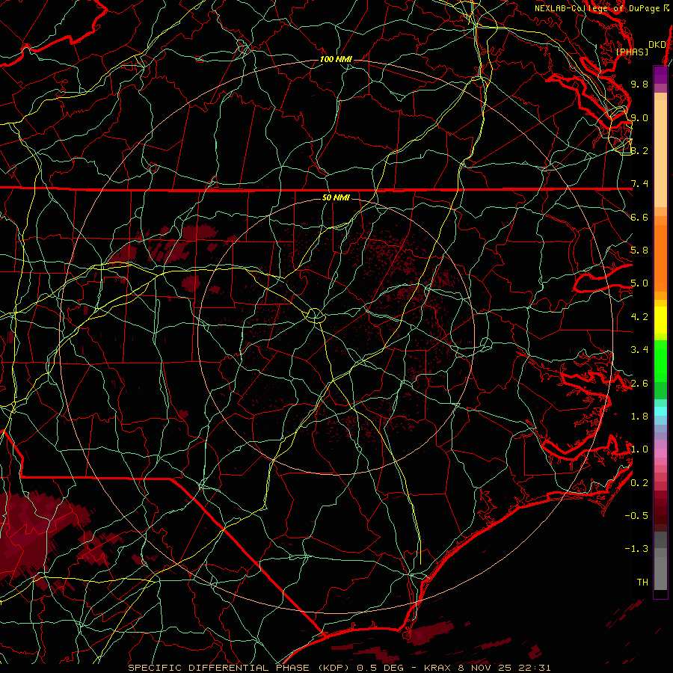Click the 1.8 legend value

pos(639,417)
